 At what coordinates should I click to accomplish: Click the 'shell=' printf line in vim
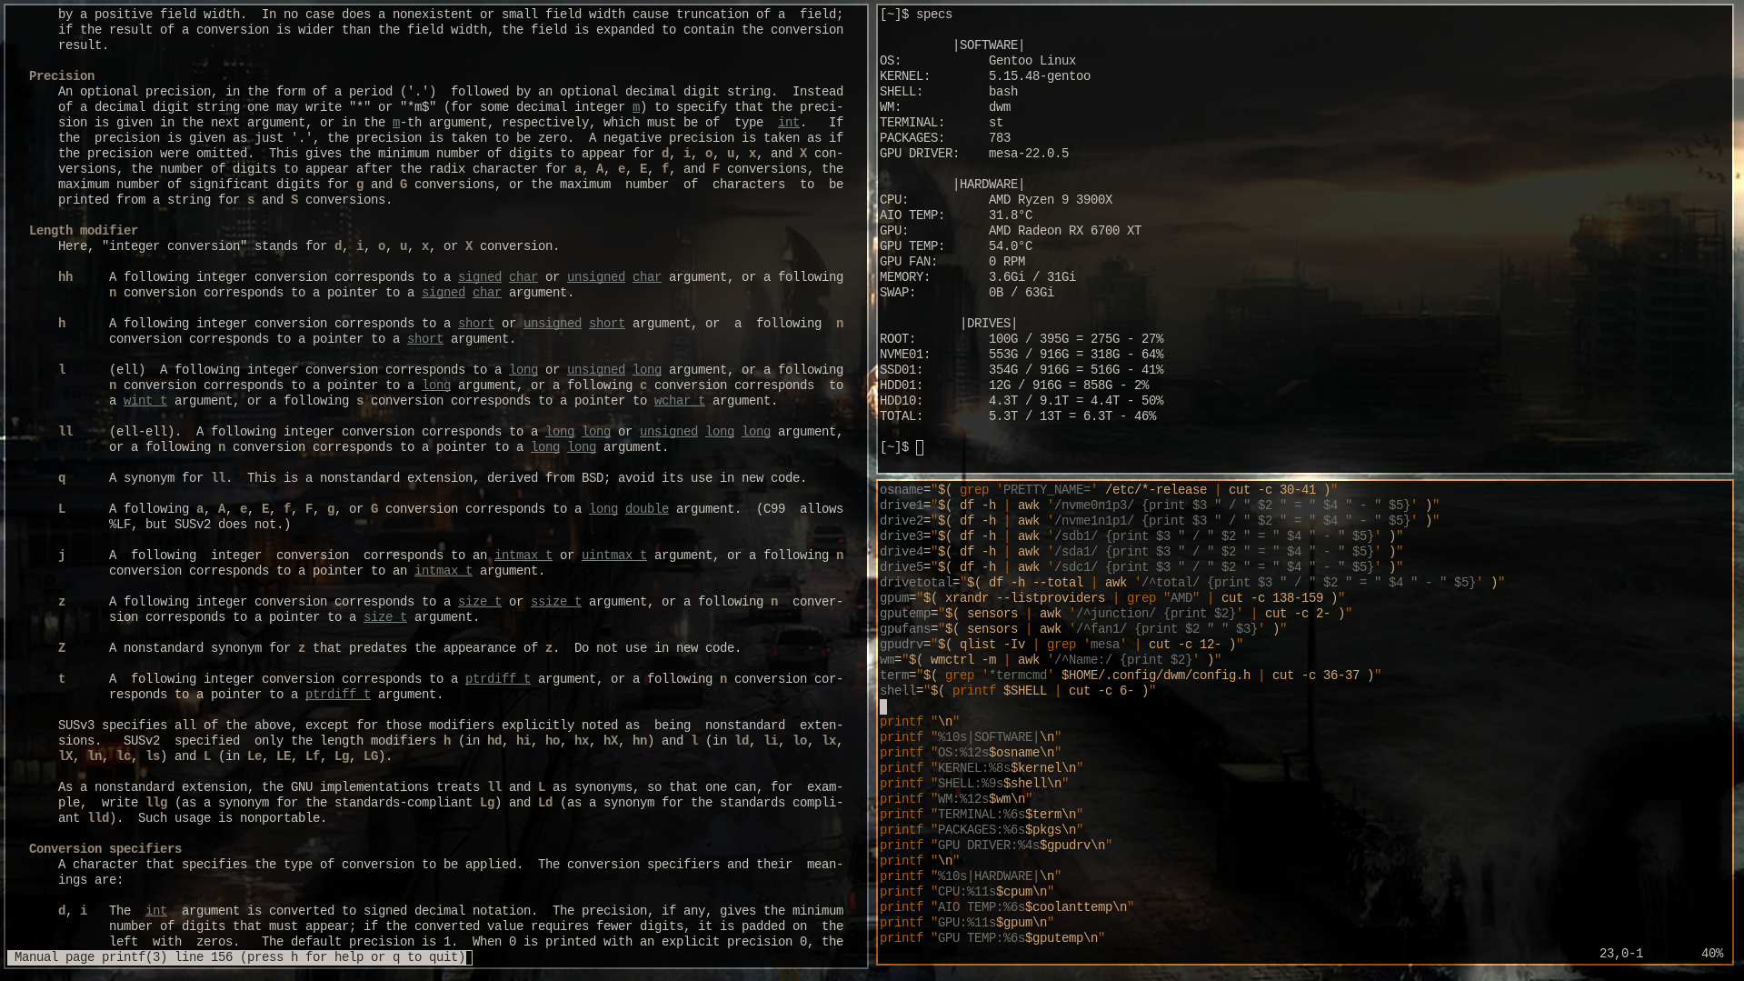1018,691
